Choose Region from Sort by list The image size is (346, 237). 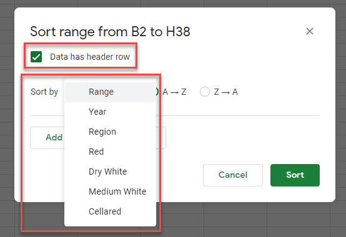coord(110,132)
